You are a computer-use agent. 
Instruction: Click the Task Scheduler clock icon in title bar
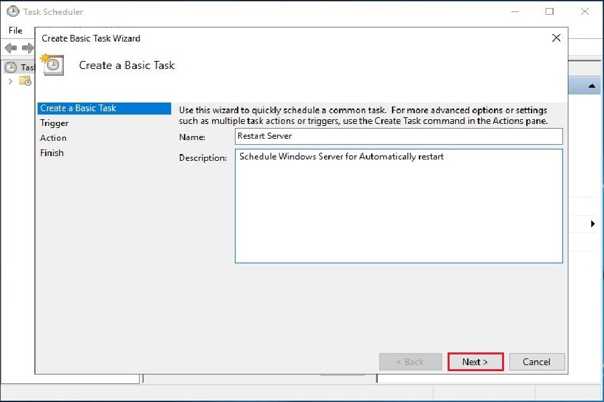pyautogui.click(x=12, y=11)
